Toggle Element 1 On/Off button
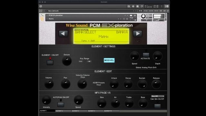The height and width of the screenshot is (116, 206). point(50,63)
